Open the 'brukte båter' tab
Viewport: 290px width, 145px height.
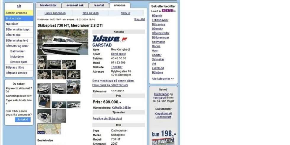click(x=48, y=5)
